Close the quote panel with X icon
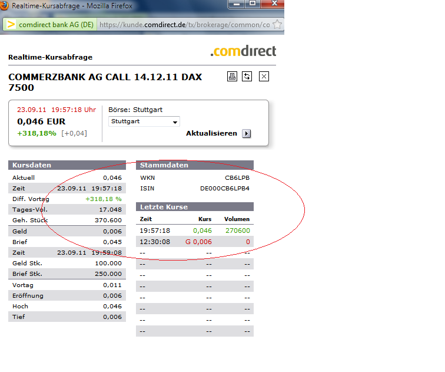Screen dimensions: 445x372 264,77
